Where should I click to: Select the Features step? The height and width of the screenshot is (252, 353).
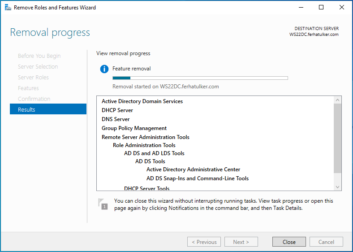tap(28, 88)
